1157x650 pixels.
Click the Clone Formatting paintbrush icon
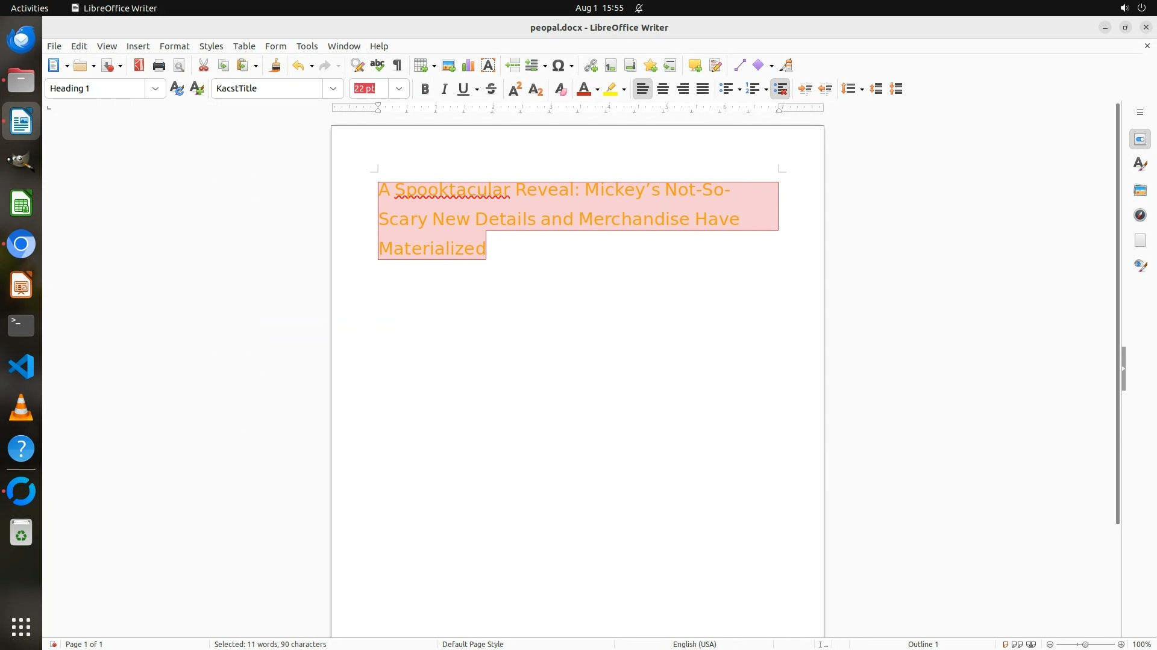275,66
